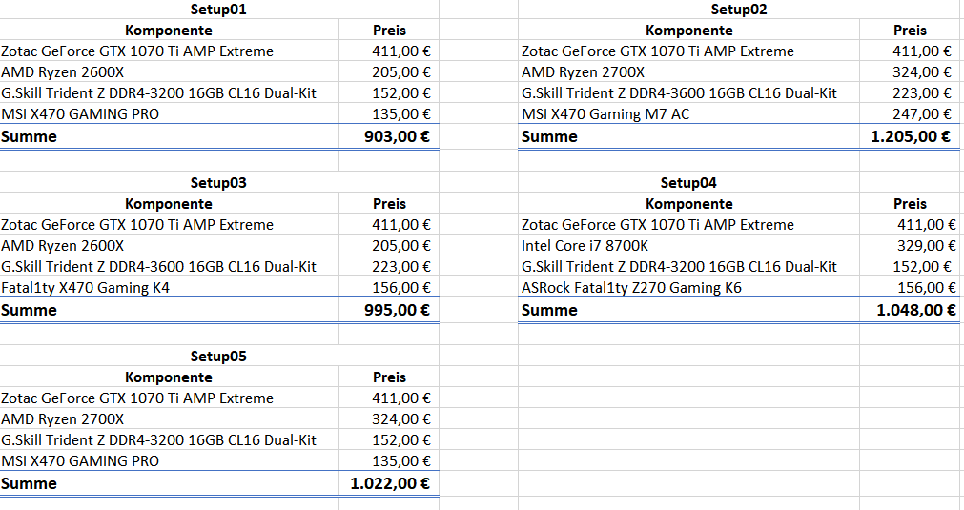Select G.Skill DDR4-3600 kit cell in Setup02
The height and width of the screenshot is (510, 964).
tap(688, 92)
